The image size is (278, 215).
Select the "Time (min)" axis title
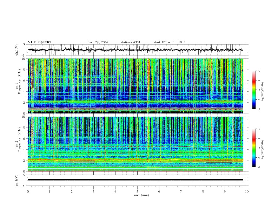coord(140,195)
